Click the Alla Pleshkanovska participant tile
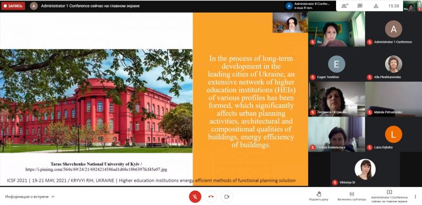Image resolution: width=422 pixels, height=205 pixels. [394, 64]
